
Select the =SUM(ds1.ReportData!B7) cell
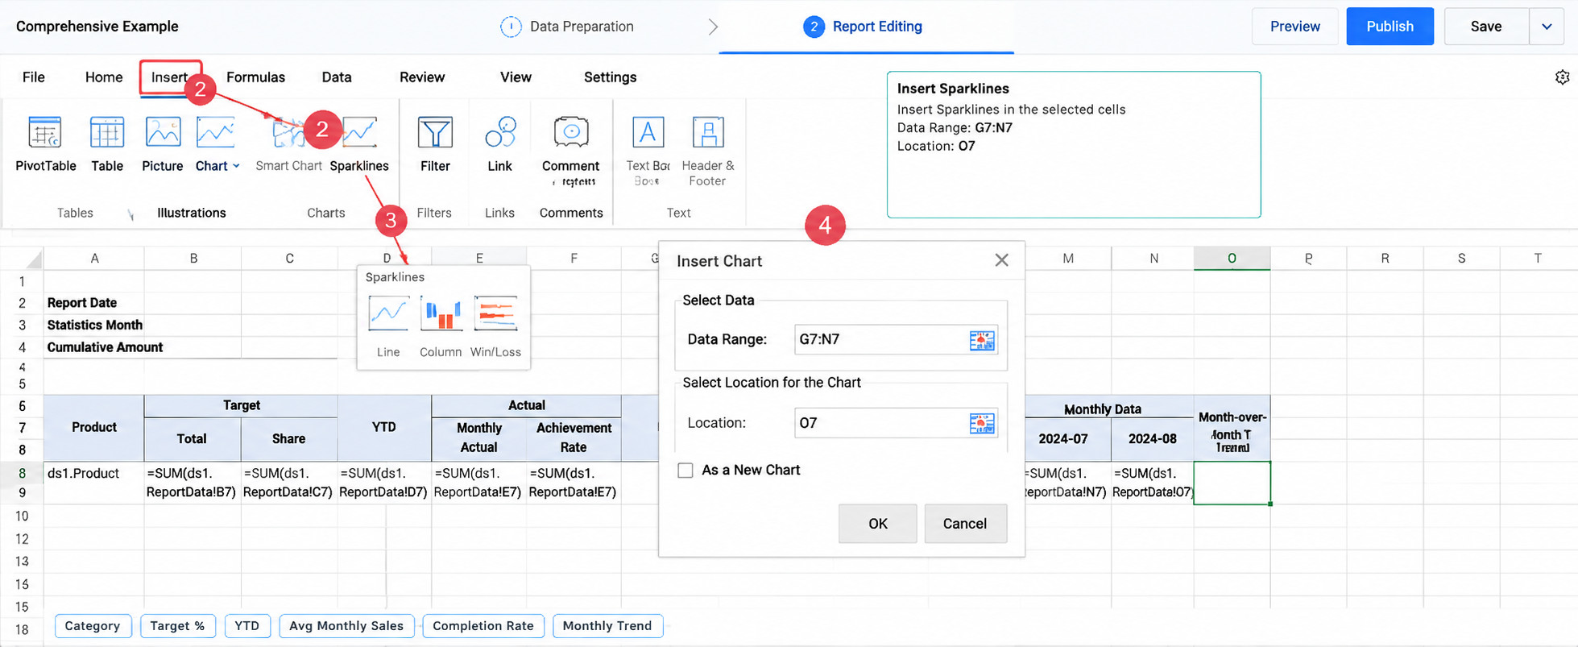click(x=193, y=483)
